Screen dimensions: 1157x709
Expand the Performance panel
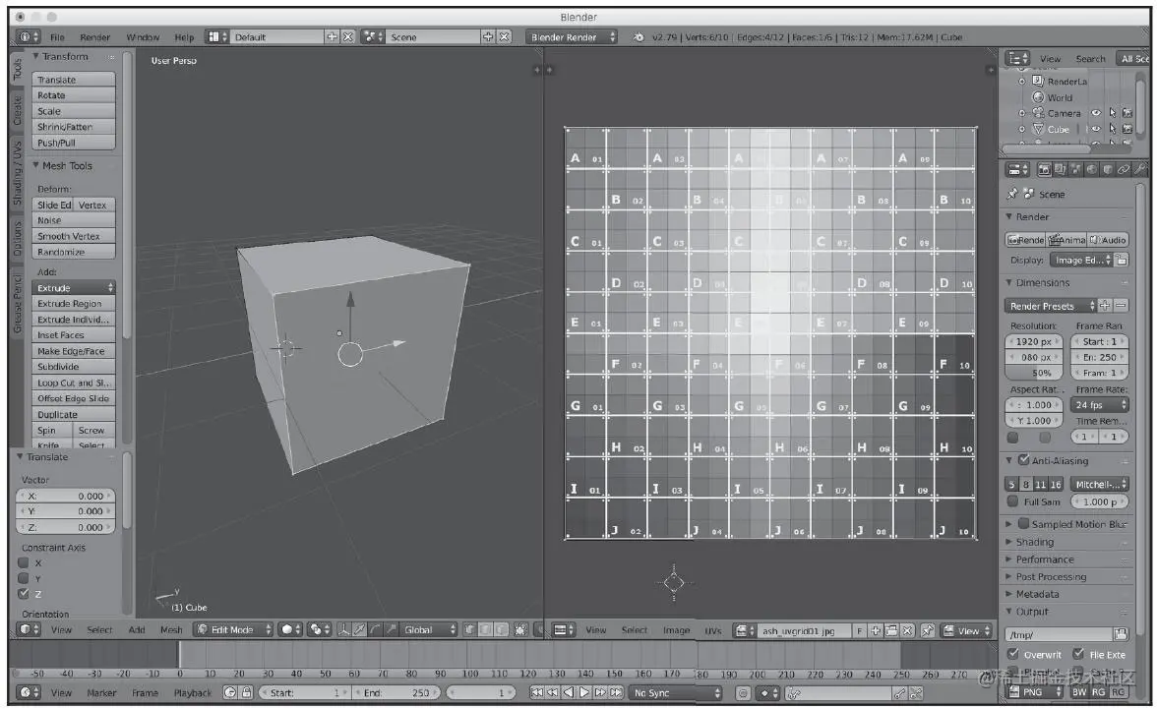1044,560
